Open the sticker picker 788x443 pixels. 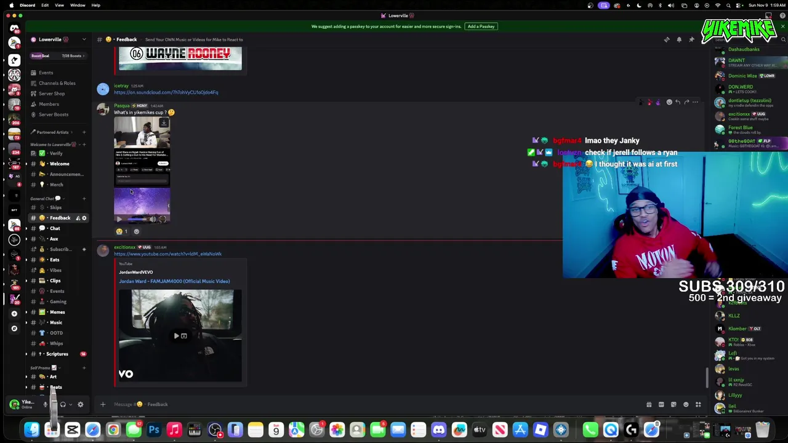tap(673, 404)
